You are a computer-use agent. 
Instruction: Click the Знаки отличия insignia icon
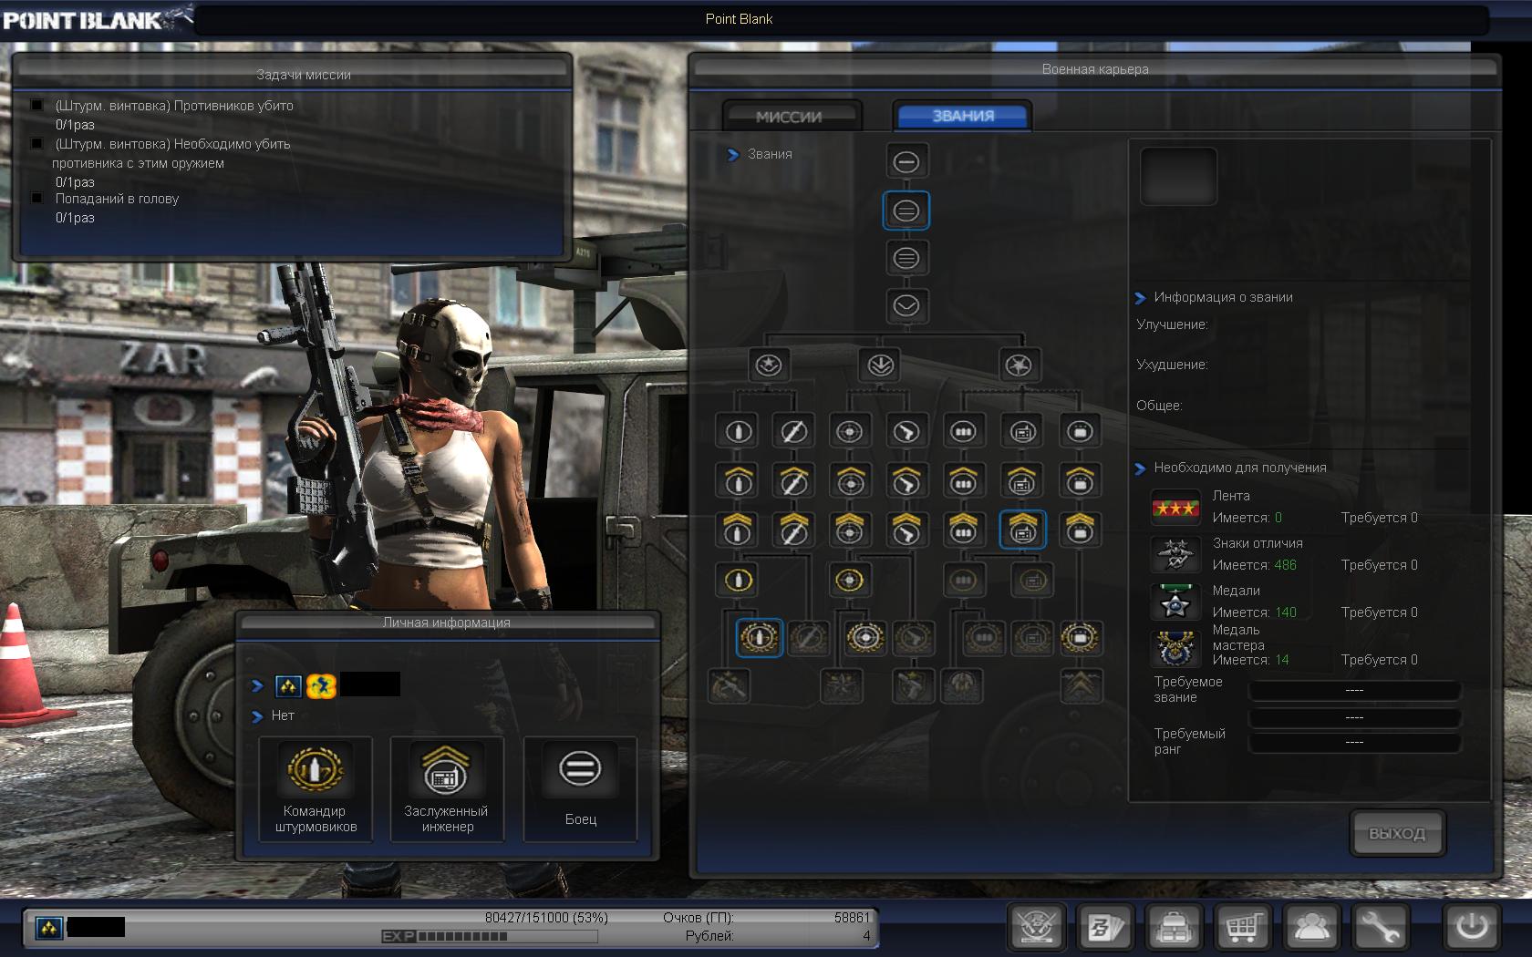(x=1175, y=554)
